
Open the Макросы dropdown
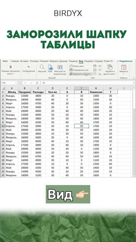coord(124,69)
